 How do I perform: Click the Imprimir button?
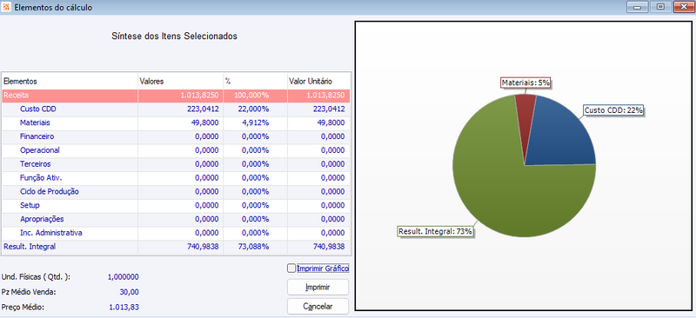(x=318, y=287)
